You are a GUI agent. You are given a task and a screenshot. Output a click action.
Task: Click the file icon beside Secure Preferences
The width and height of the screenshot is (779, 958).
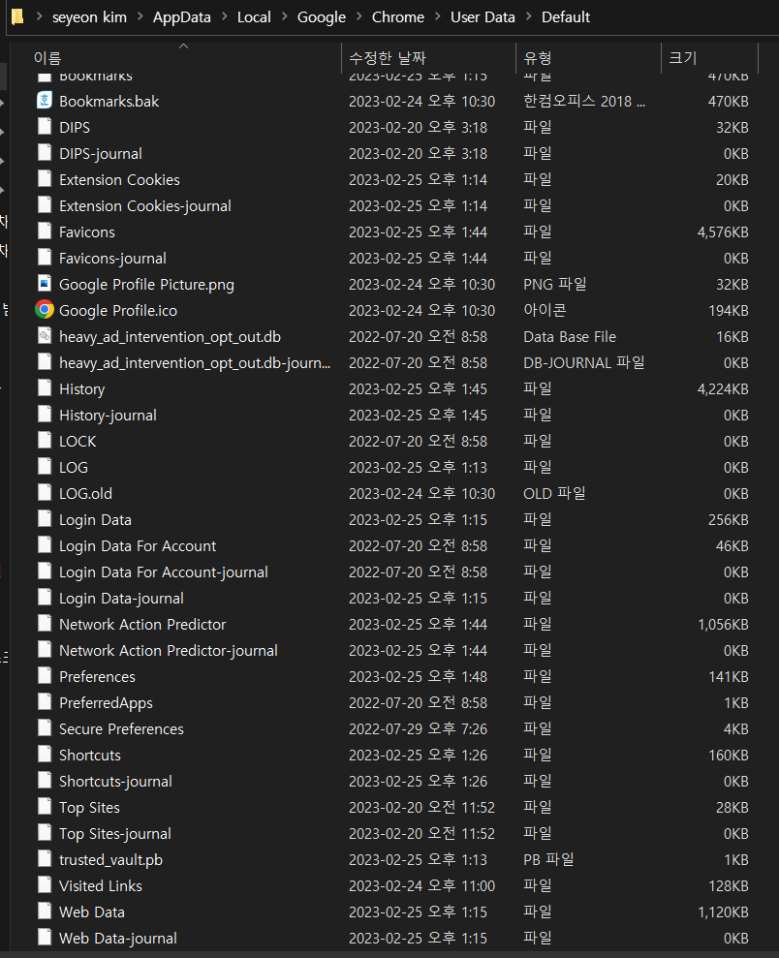(45, 728)
